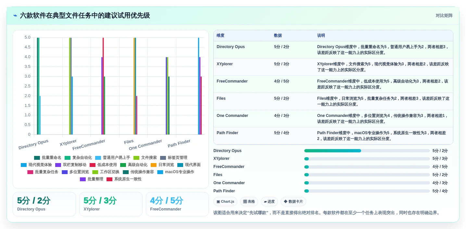Click the 维度 column header
466x229 pixels.
(x=220, y=35)
